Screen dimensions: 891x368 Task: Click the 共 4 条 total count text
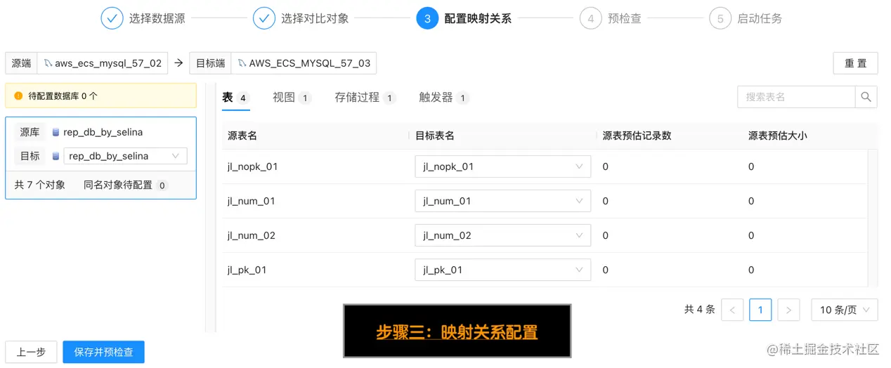(x=700, y=310)
